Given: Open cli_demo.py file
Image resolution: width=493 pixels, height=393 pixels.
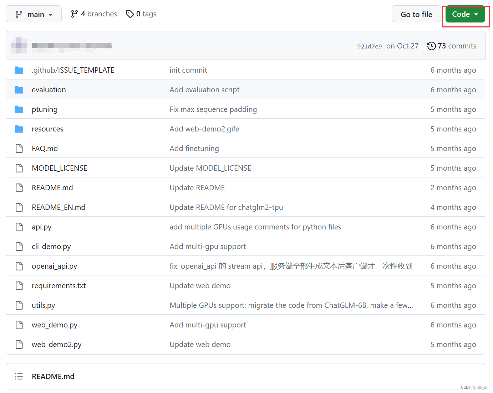Looking at the screenshot, I should click(51, 247).
